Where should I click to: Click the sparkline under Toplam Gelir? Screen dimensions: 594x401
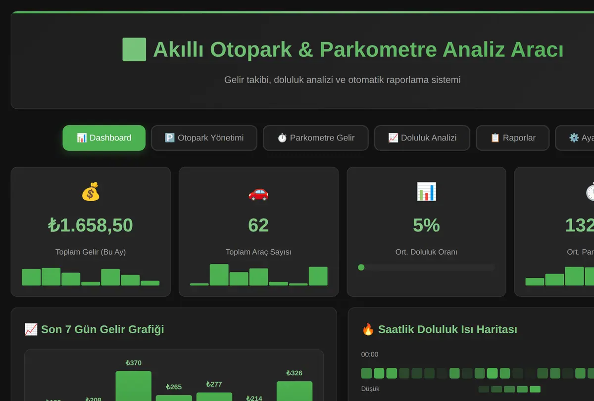click(x=91, y=276)
